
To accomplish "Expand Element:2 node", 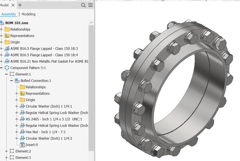I will click(x=6, y=151).
